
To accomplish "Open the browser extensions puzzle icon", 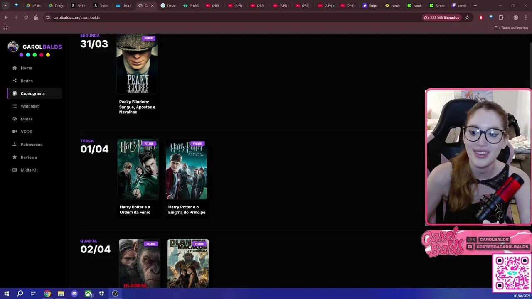I will click(x=501, y=17).
